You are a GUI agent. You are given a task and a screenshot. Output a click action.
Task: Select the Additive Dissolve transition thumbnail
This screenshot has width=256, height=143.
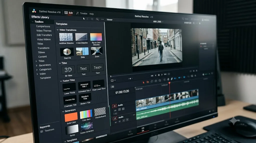click(66, 37)
